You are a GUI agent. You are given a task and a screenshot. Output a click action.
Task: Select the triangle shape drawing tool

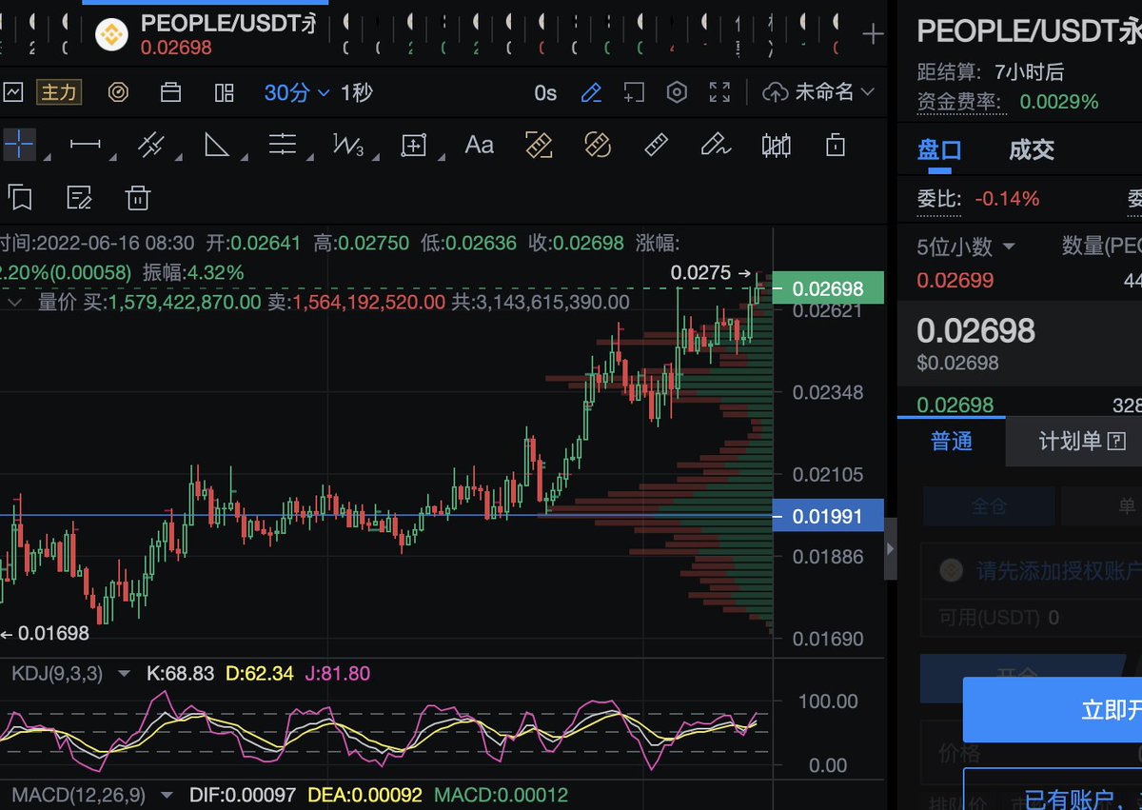pyautogui.click(x=217, y=145)
